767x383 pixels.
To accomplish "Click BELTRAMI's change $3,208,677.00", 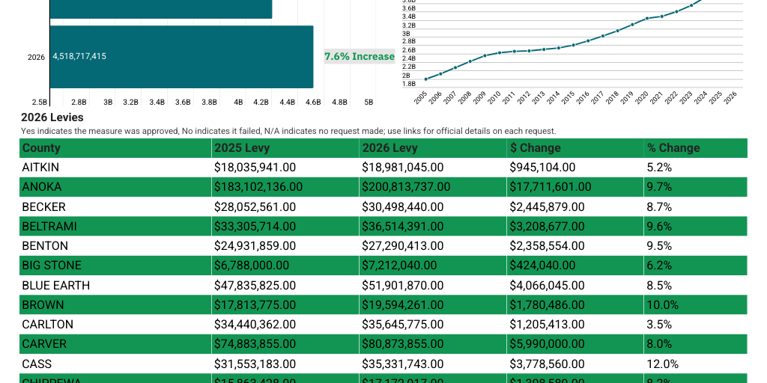I will [575, 226].
